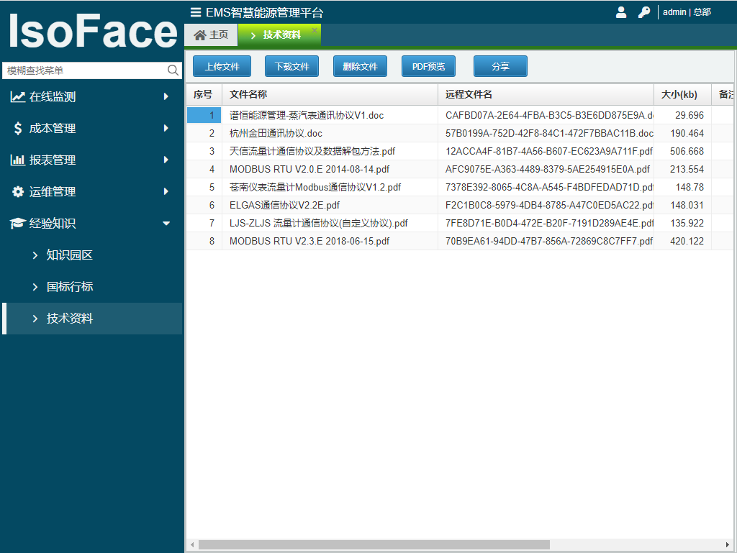Click size value 29.696
The height and width of the screenshot is (553, 737).
click(689, 116)
